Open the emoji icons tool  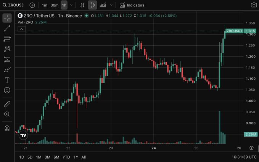tap(7, 90)
